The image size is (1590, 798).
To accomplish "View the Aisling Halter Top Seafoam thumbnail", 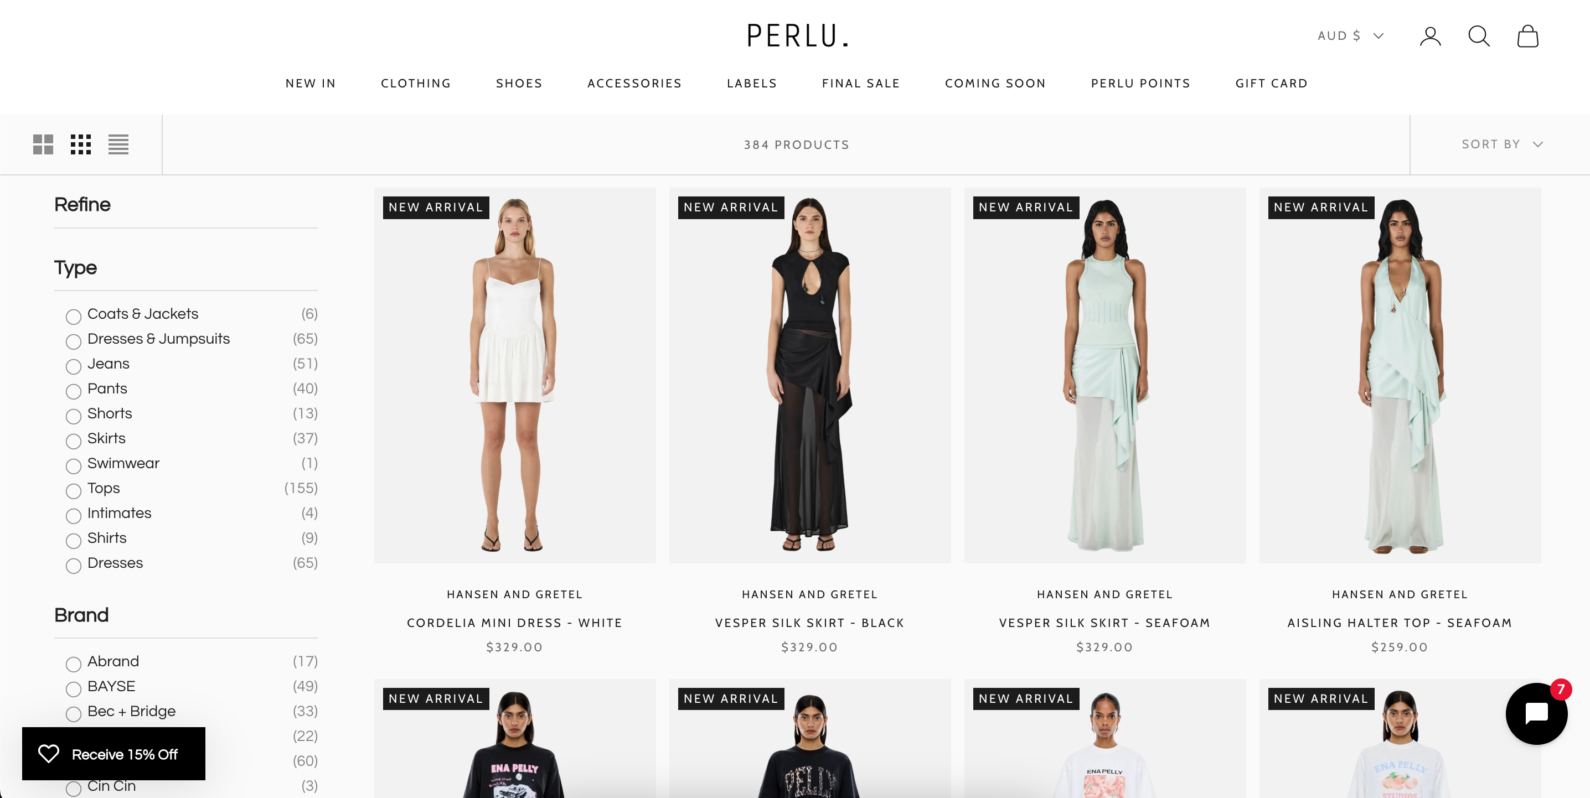I will point(1400,375).
